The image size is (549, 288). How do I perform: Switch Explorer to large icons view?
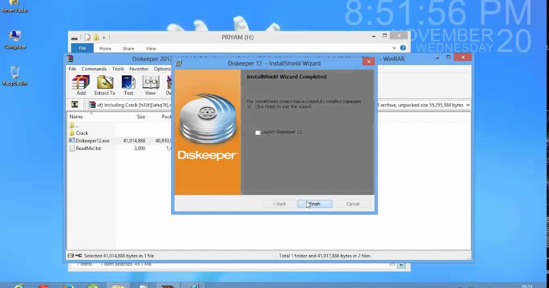[x=401, y=265]
